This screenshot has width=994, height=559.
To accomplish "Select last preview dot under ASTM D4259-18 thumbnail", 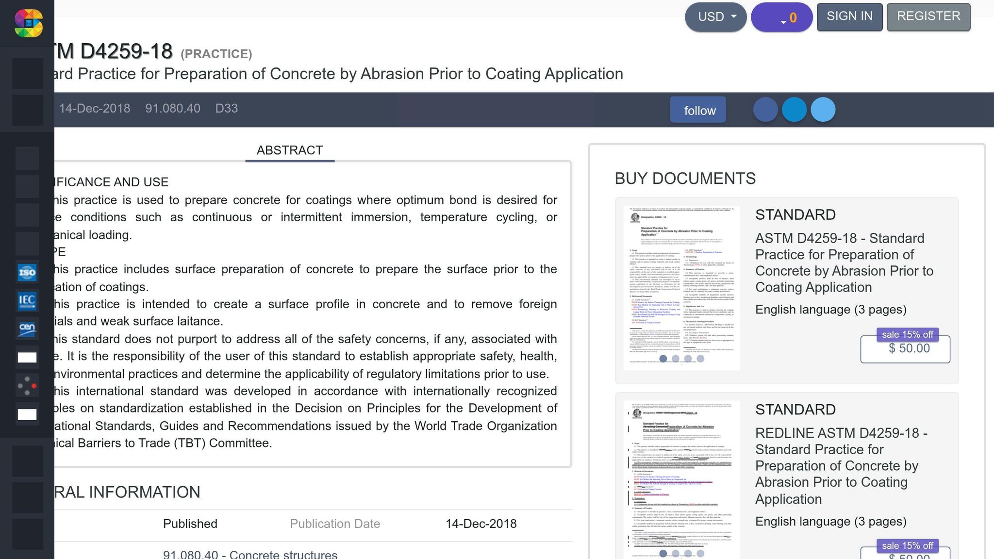I will coord(700,359).
